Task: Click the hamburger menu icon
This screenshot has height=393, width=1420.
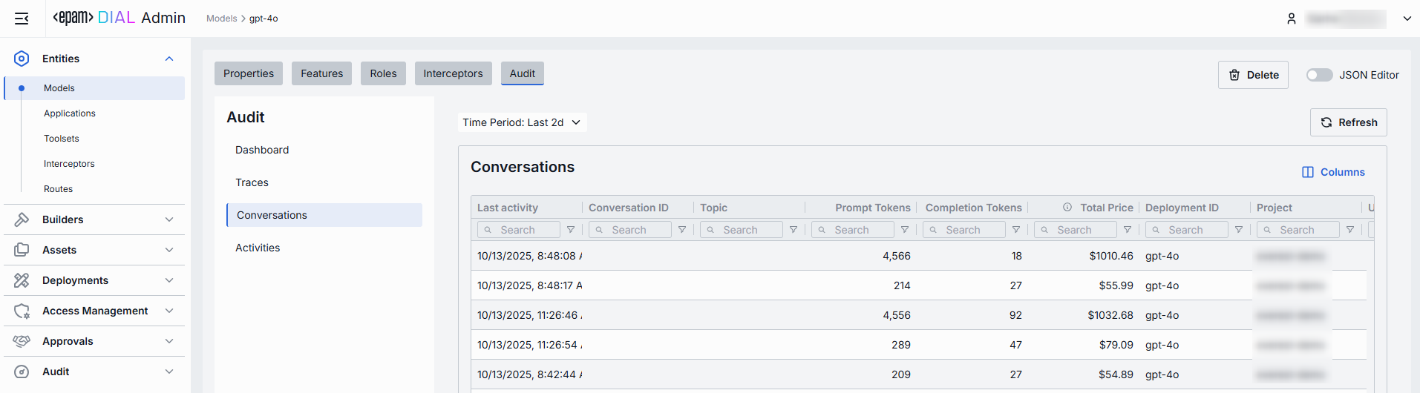Action: 22,19
